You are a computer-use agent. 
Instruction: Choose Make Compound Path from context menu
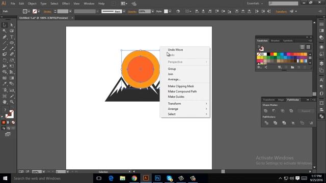(185, 91)
